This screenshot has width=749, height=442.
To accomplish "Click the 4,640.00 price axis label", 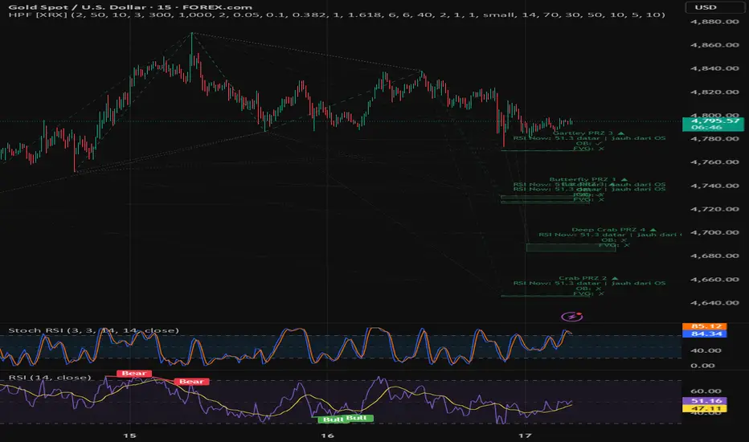I will [714, 302].
